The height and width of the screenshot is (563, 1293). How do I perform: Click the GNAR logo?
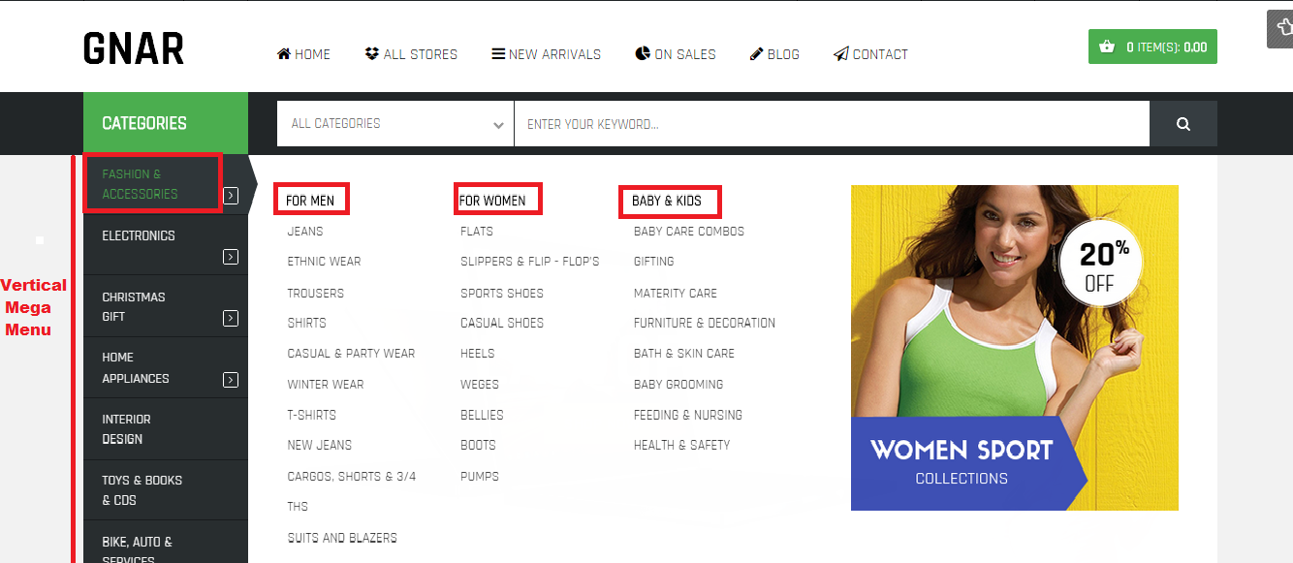tap(134, 48)
